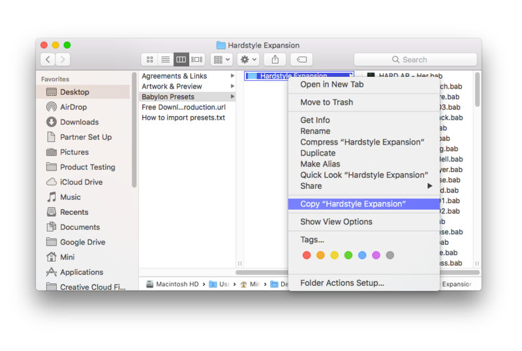This screenshot has height=351, width=522.
Task: Select Move to Trash from context menu
Action: point(326,102)
